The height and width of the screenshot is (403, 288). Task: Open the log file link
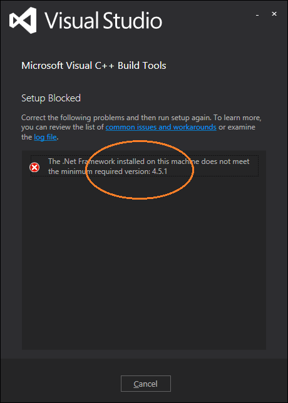[x=45, y=137]
